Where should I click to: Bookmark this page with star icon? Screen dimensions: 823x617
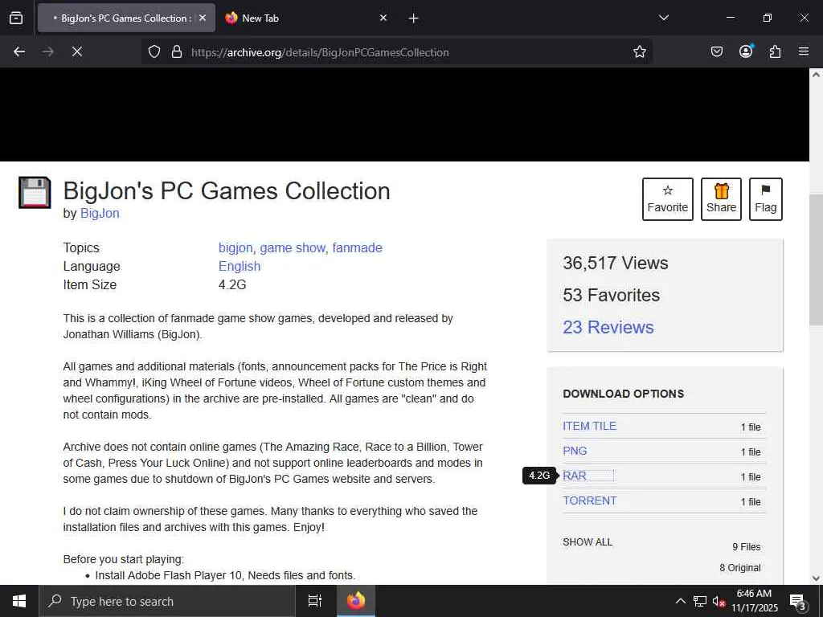click(x=639, y=51)
